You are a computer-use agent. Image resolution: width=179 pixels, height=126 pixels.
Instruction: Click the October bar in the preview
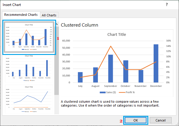click(126, 71)
